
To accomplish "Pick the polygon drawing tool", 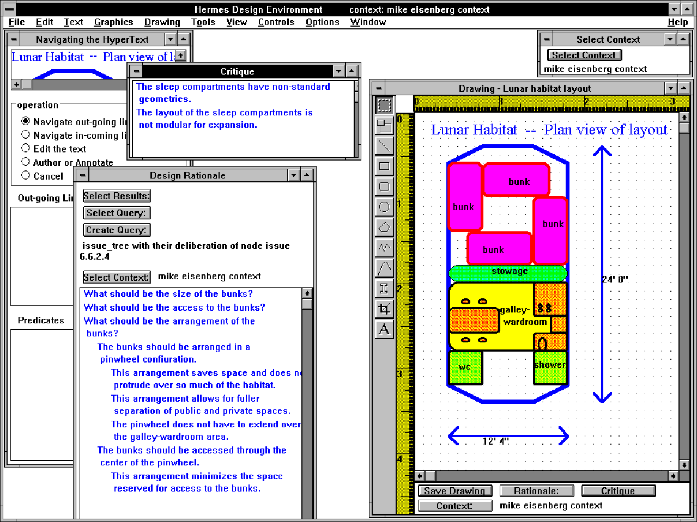I will 384,228.
